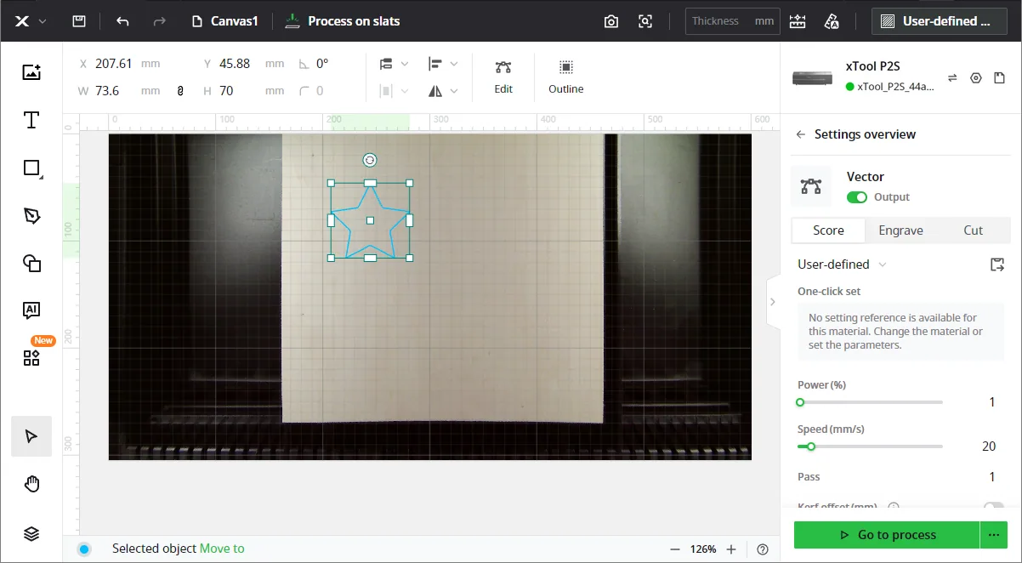This screenshot has width=1022, height=563.
Task: Click the Speed slider handle
Action: point(811,446)
